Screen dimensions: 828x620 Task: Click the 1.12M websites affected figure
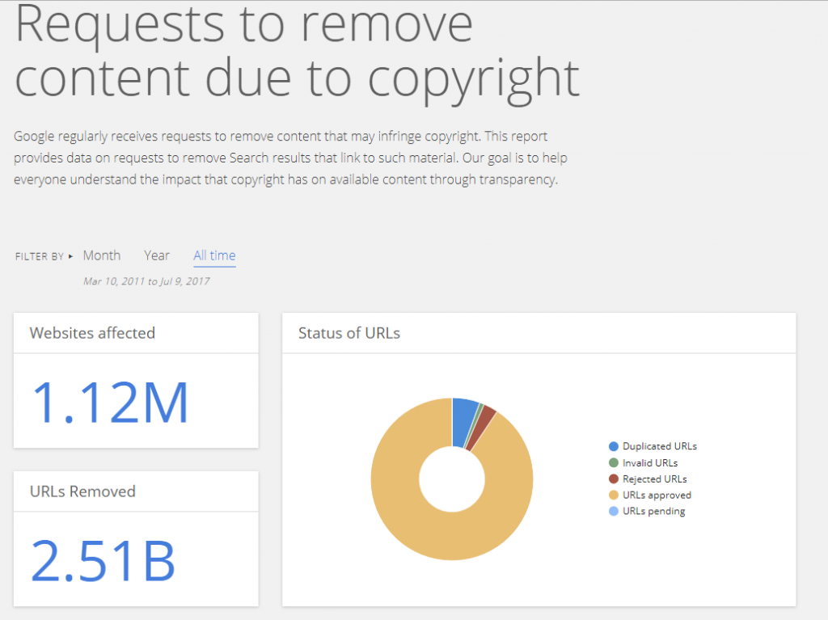coord(110,402)
